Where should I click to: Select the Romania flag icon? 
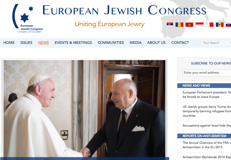pyautogui.click(x=179, y=25)
